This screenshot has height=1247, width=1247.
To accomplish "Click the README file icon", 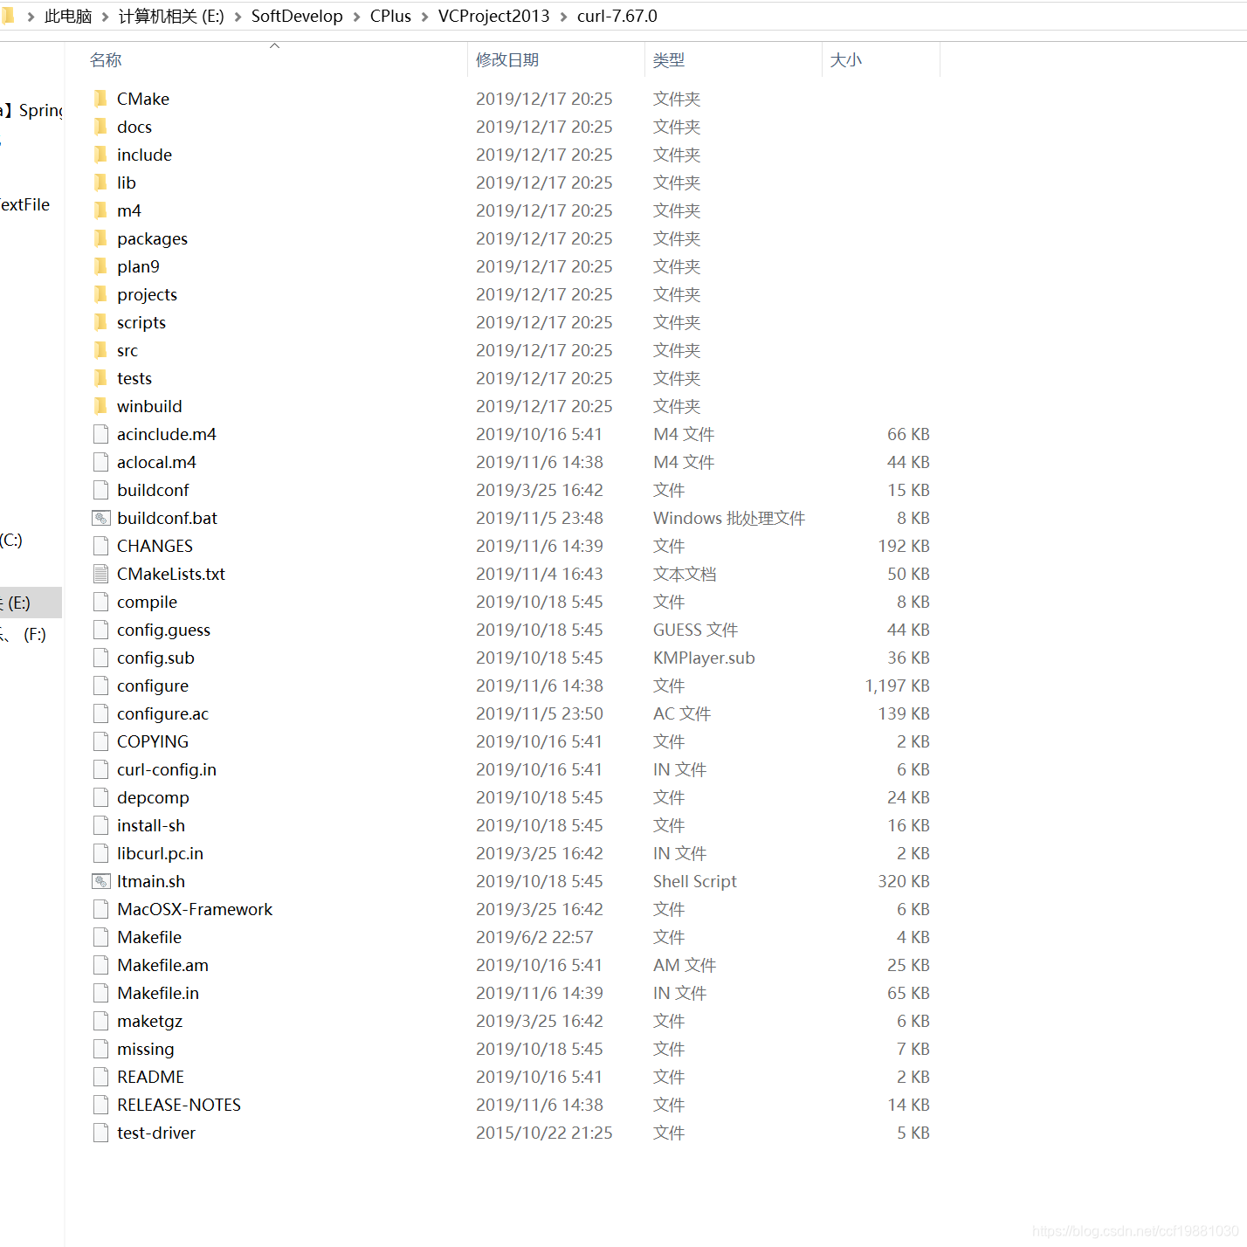I will (101, 1077).
